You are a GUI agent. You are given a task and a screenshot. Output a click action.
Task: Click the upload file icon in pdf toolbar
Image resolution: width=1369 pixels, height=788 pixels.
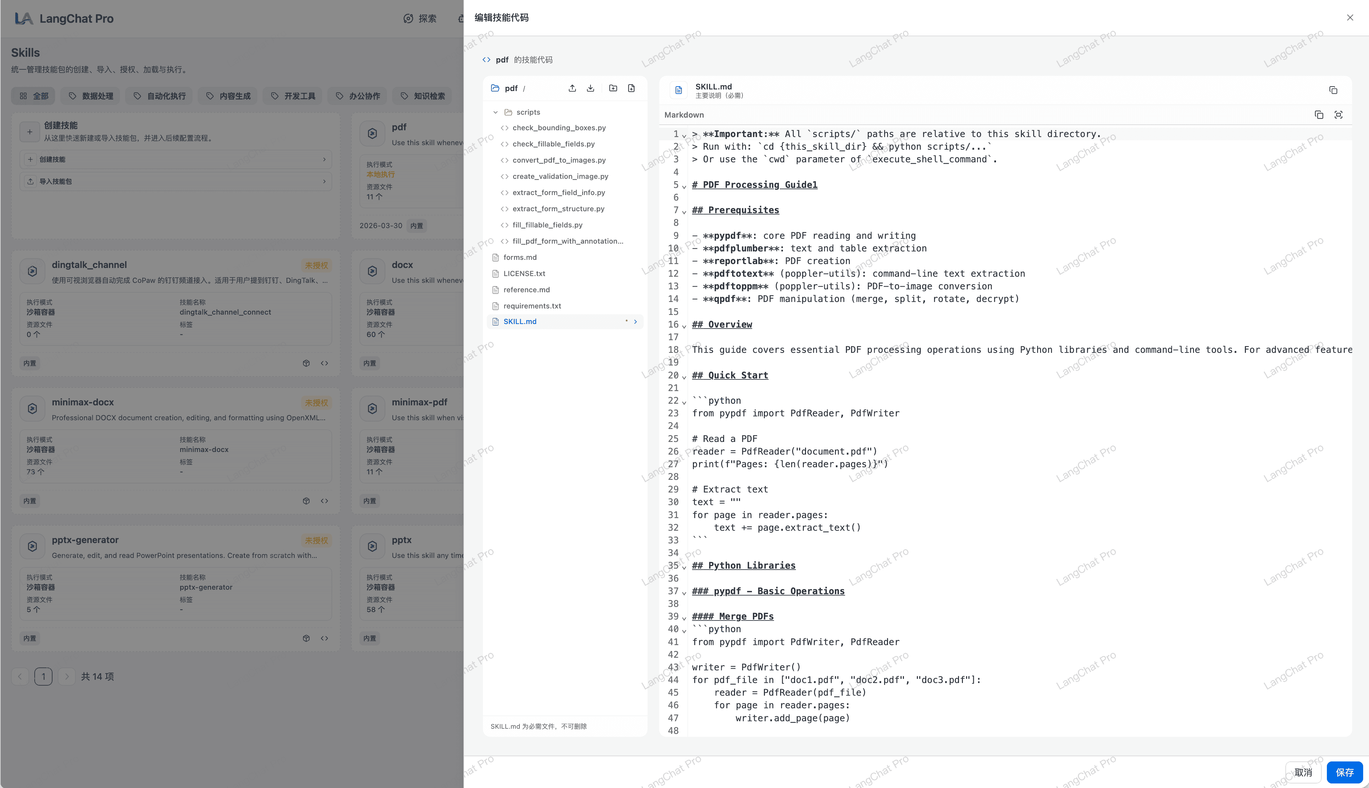[x=572, y=88]
